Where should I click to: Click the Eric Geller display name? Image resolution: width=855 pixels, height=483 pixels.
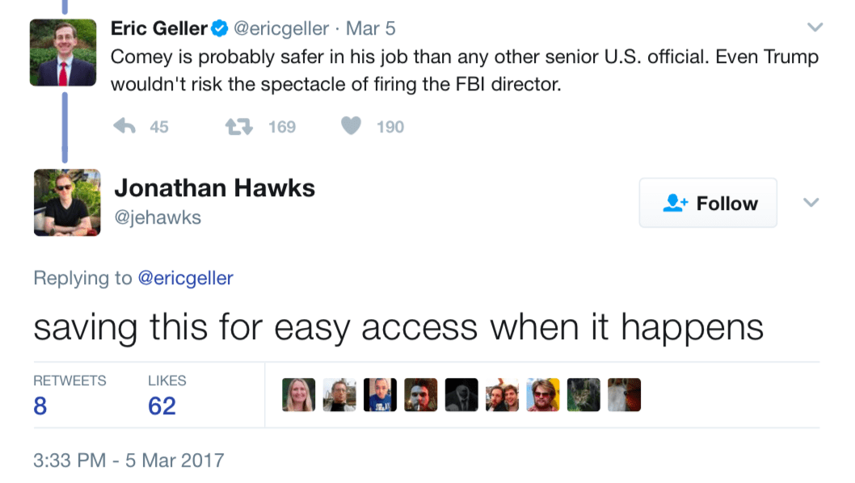coord(158,28)
